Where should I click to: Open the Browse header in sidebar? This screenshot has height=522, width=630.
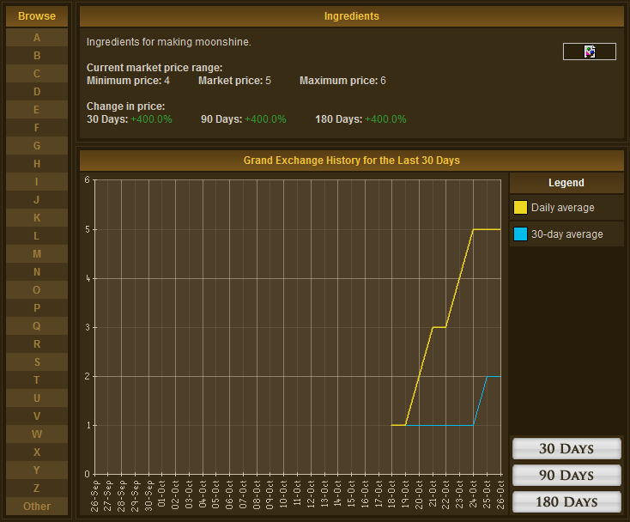(37, 16)
